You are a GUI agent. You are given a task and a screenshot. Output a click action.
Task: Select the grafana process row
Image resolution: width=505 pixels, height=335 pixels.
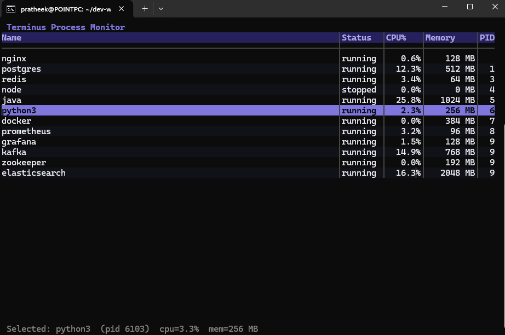[x=248, y=142]
